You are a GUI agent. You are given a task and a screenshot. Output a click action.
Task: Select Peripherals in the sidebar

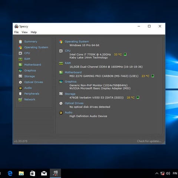[x=32, y=94]
